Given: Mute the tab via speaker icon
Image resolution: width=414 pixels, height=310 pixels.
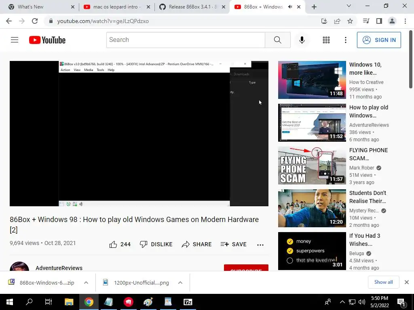Looking at the screenshot, I should (290, 7).
